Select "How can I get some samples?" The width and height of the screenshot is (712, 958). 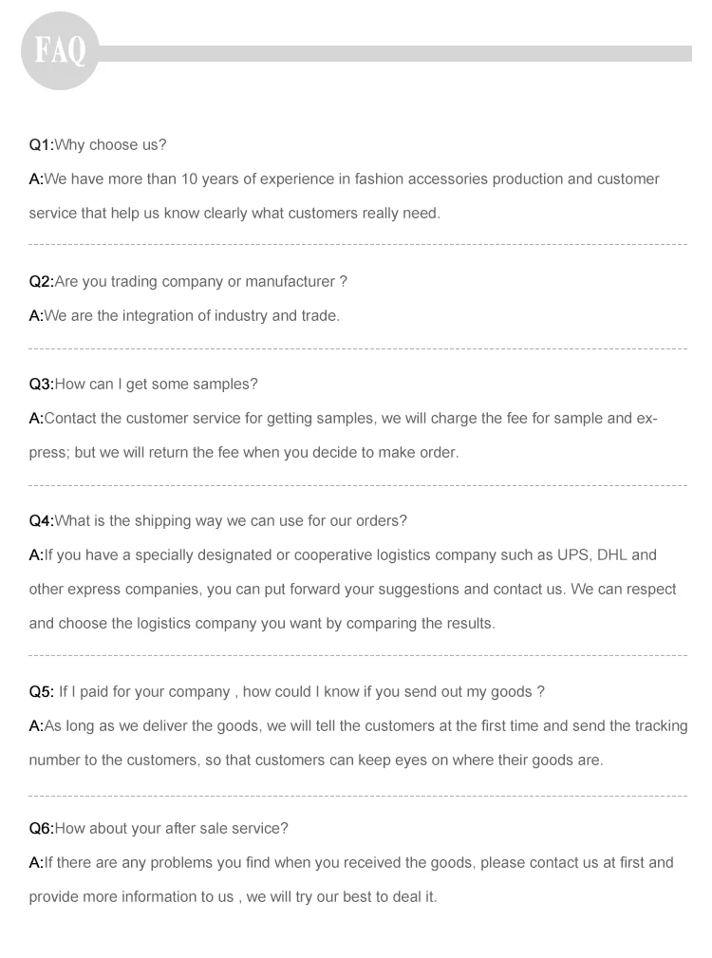[x=157, y=385]
